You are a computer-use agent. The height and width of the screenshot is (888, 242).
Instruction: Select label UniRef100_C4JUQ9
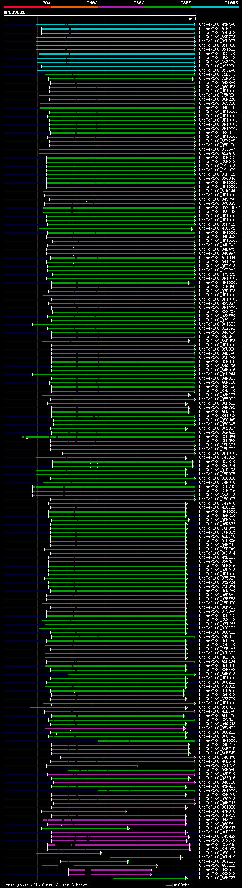pyautogui.click(x=217, y=458)
